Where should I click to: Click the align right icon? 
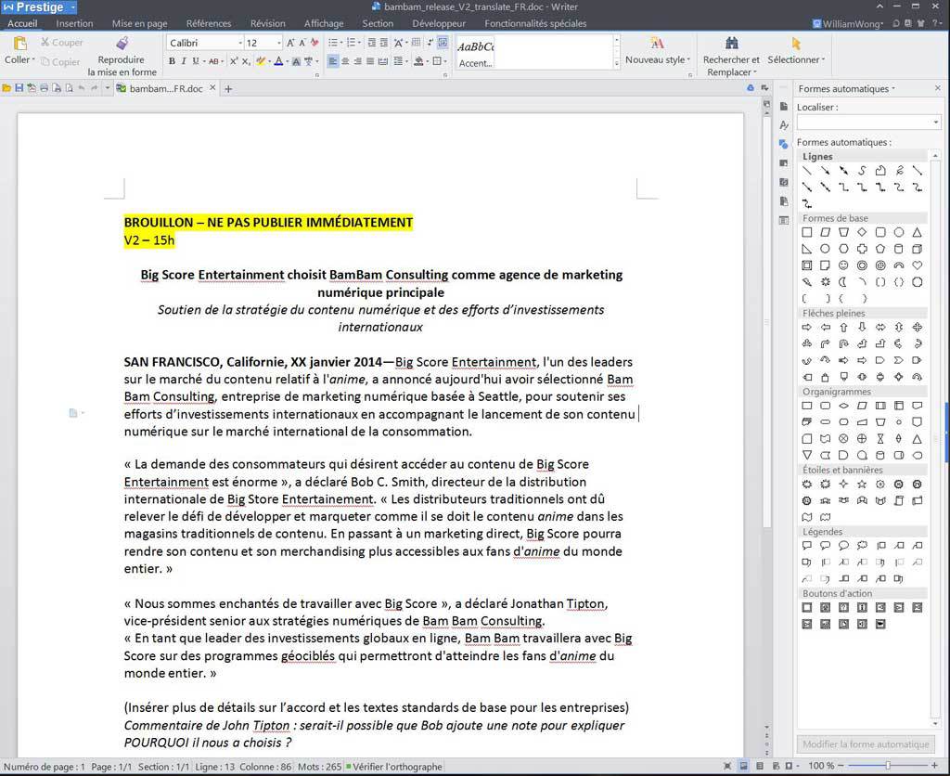tap(357, 61)
